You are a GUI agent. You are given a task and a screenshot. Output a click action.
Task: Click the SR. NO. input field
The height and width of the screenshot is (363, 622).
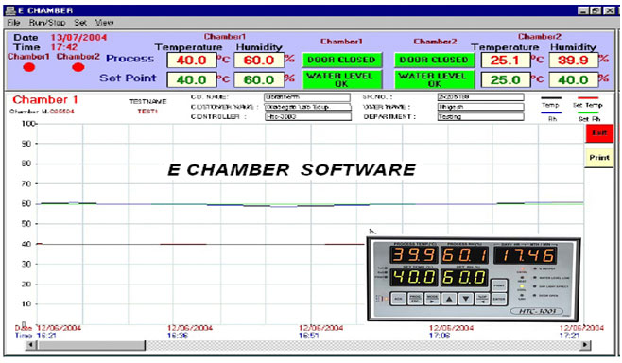pyautogui.click(x=480, y=97)
